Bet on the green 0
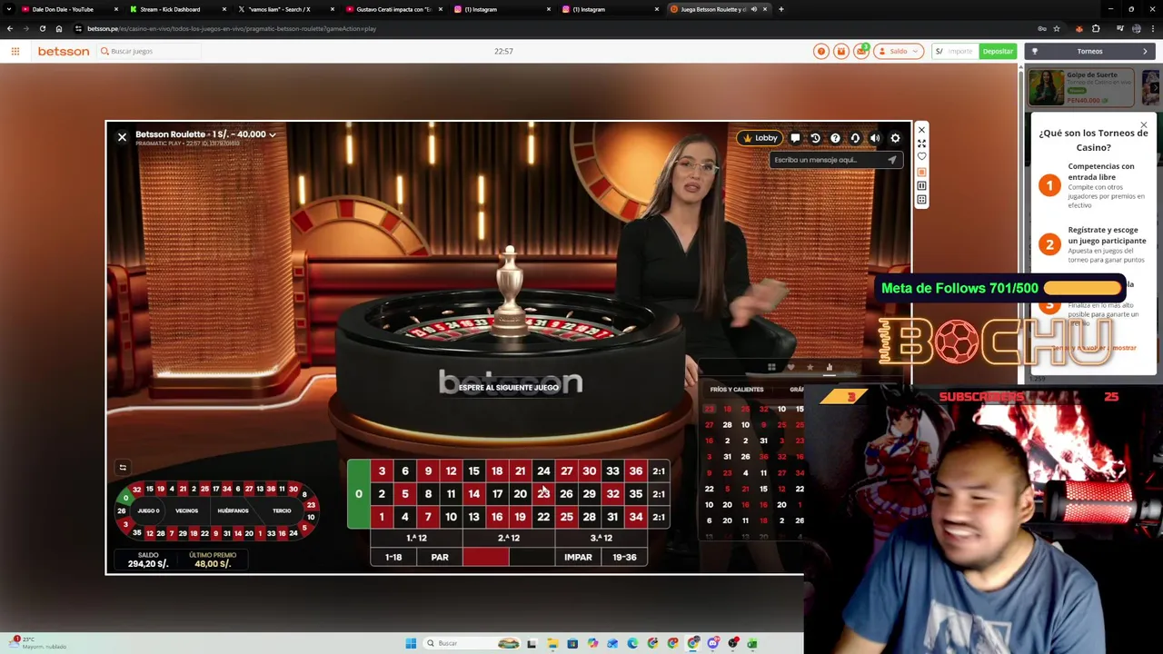1163x654 pixels. pos(359,494)
